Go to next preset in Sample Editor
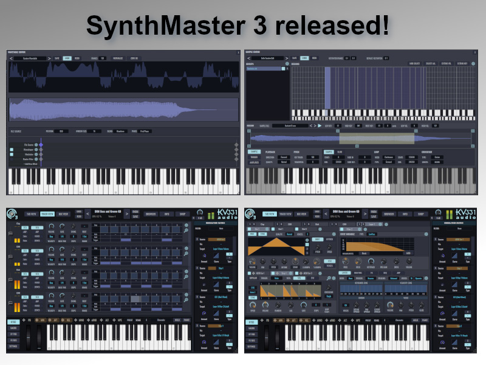 [x=286, y=58]
